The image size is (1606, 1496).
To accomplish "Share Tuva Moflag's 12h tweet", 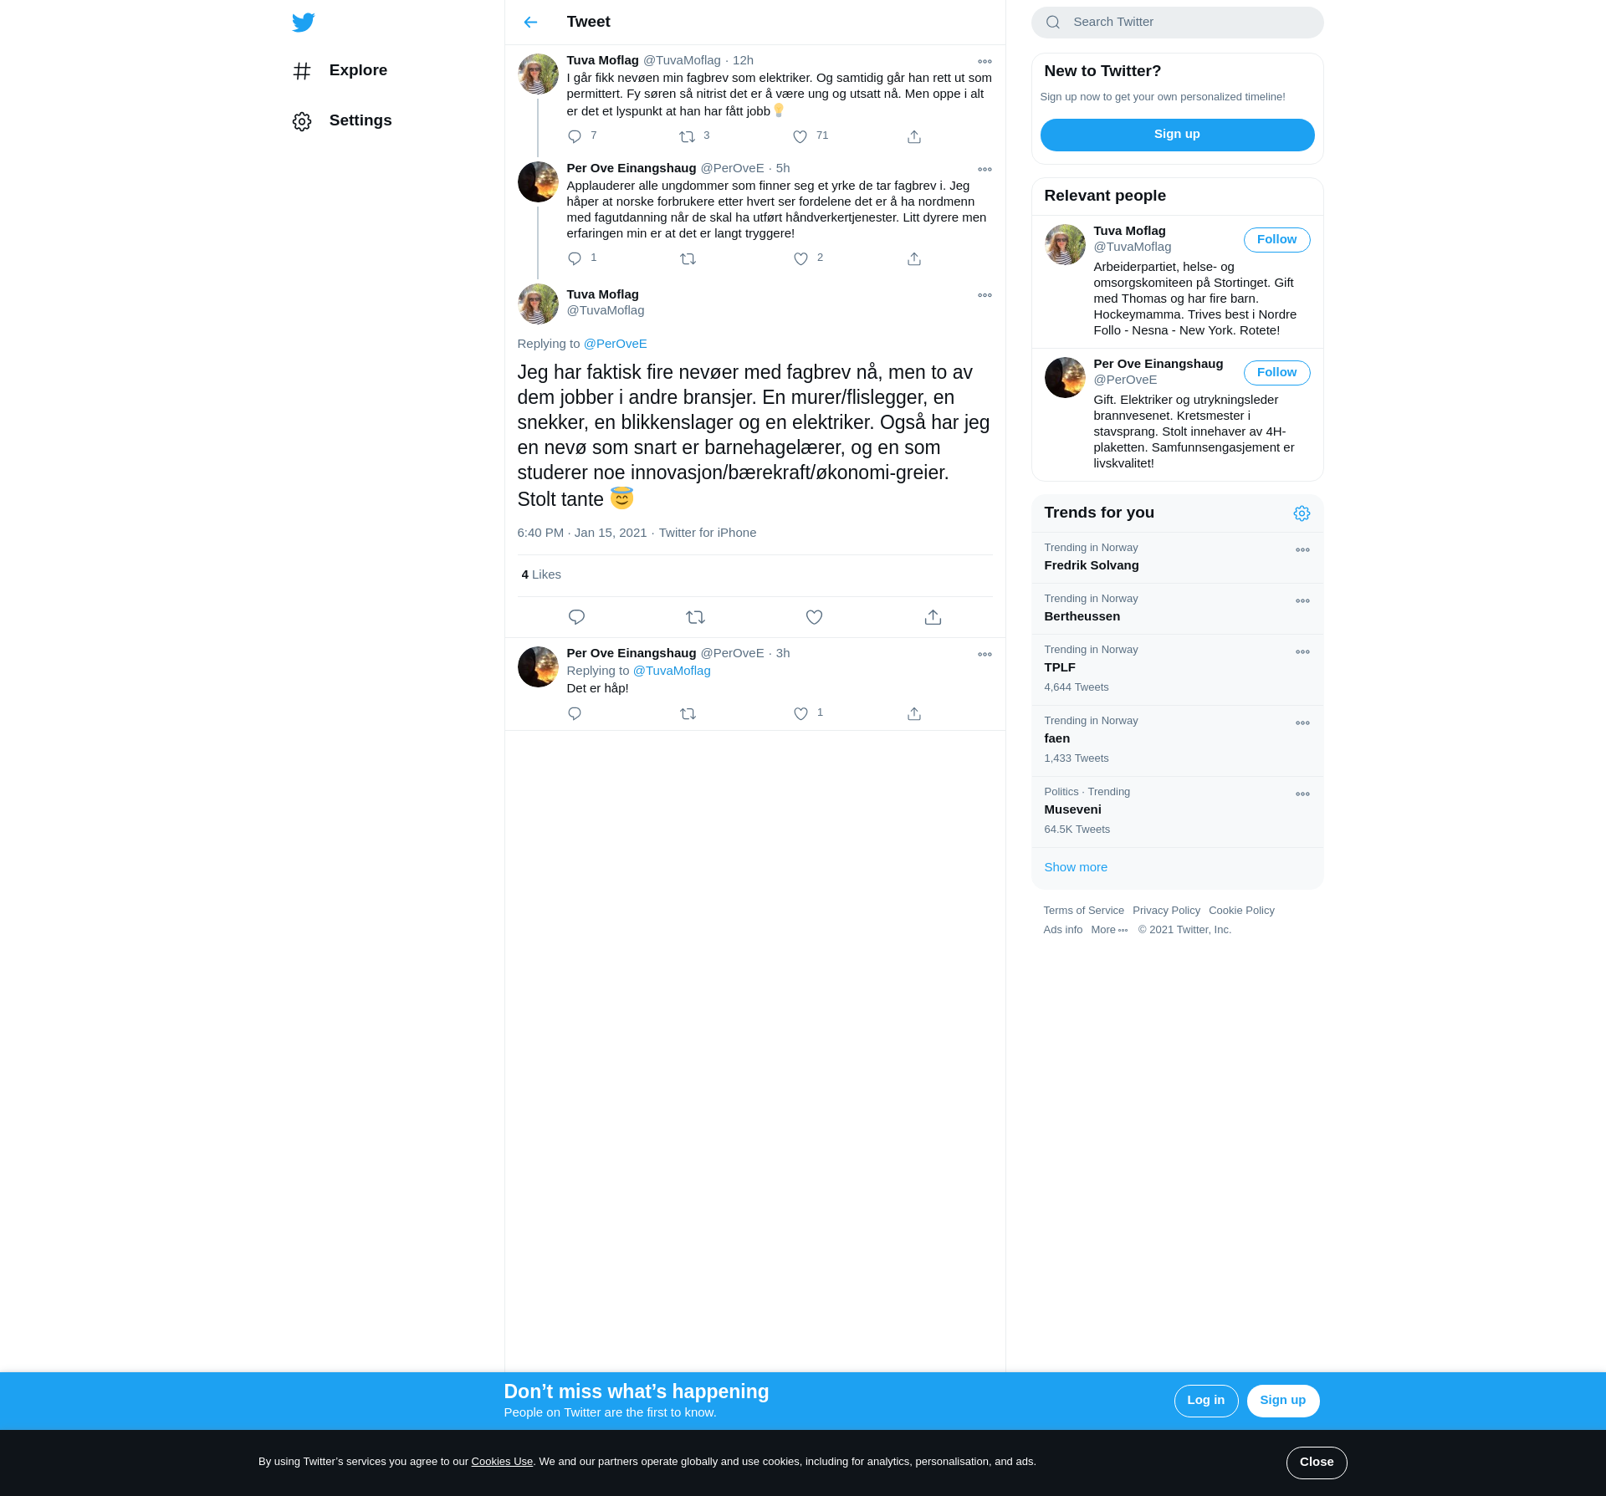I will [914, 136].
